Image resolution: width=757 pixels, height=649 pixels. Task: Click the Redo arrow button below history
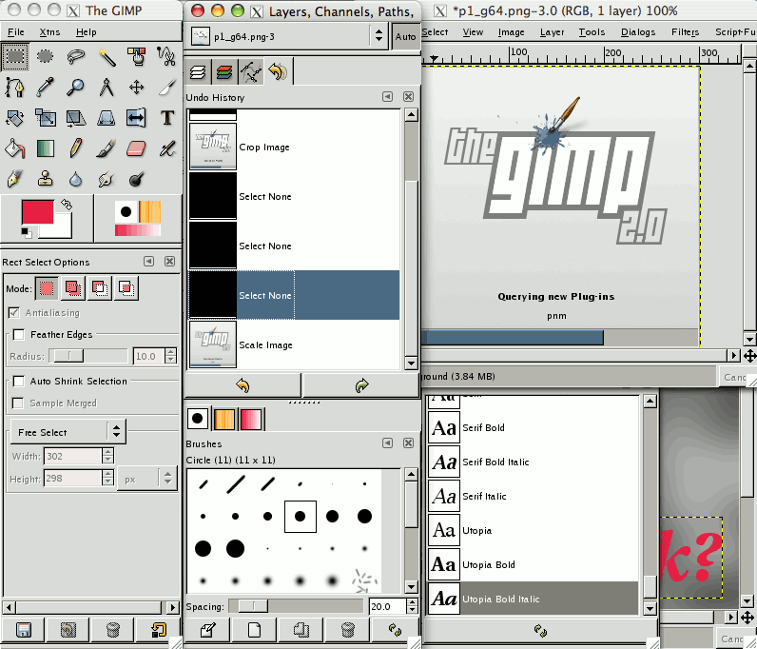361,385
